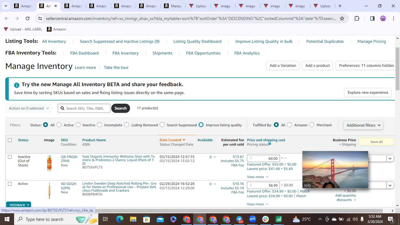Expand View more for the $60.00 listing
The image size is (400, 225).
tap(257, 177)
